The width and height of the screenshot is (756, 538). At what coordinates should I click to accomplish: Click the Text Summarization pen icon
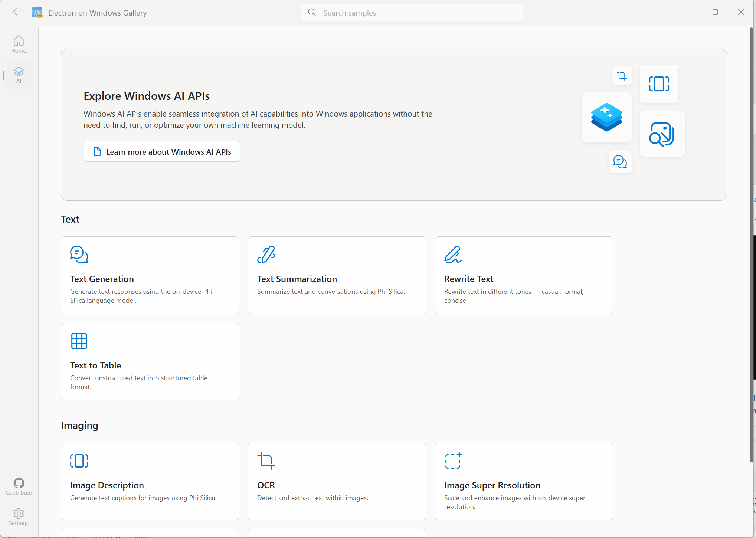click(x=266, y=255)
